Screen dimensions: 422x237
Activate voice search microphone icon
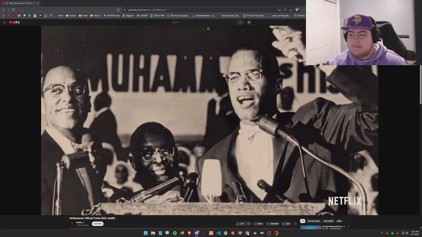[x=249, y=22]
